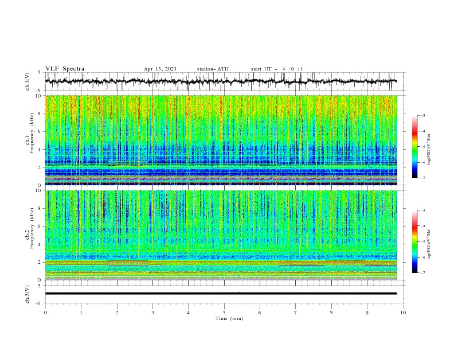
Task: Click the ch.2 spectrogram color scale bar
Action: click(414, 241)
